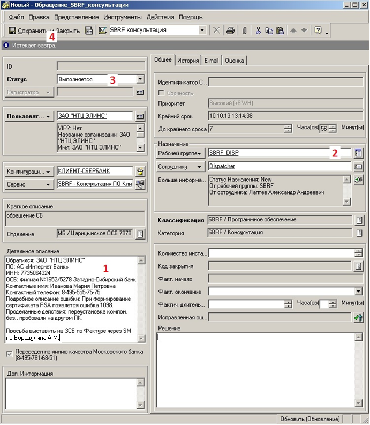The width and height of the screenshot is (370, 425).
Task: Click the Рабочей группе dropdown button
Action: tap(180, 153)
